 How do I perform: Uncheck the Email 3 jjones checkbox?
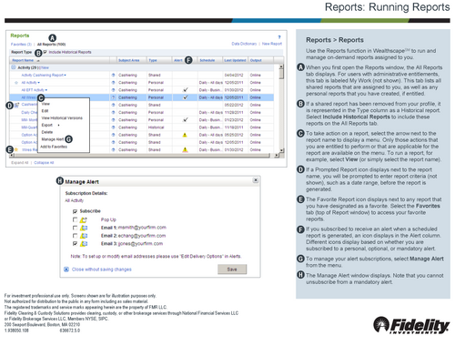(75, 243)
